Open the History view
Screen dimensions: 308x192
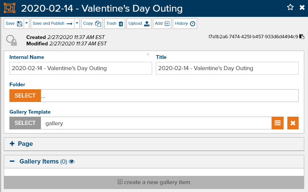coord(185,24)
